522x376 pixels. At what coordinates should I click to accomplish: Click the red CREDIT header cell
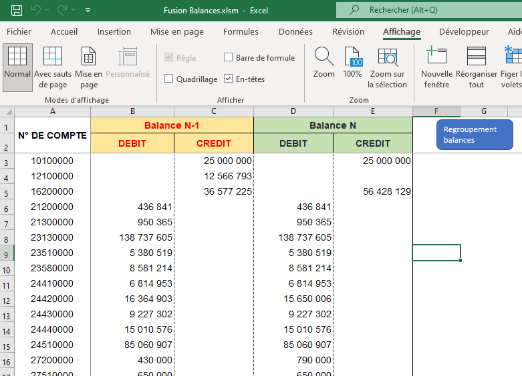point(214,143)
